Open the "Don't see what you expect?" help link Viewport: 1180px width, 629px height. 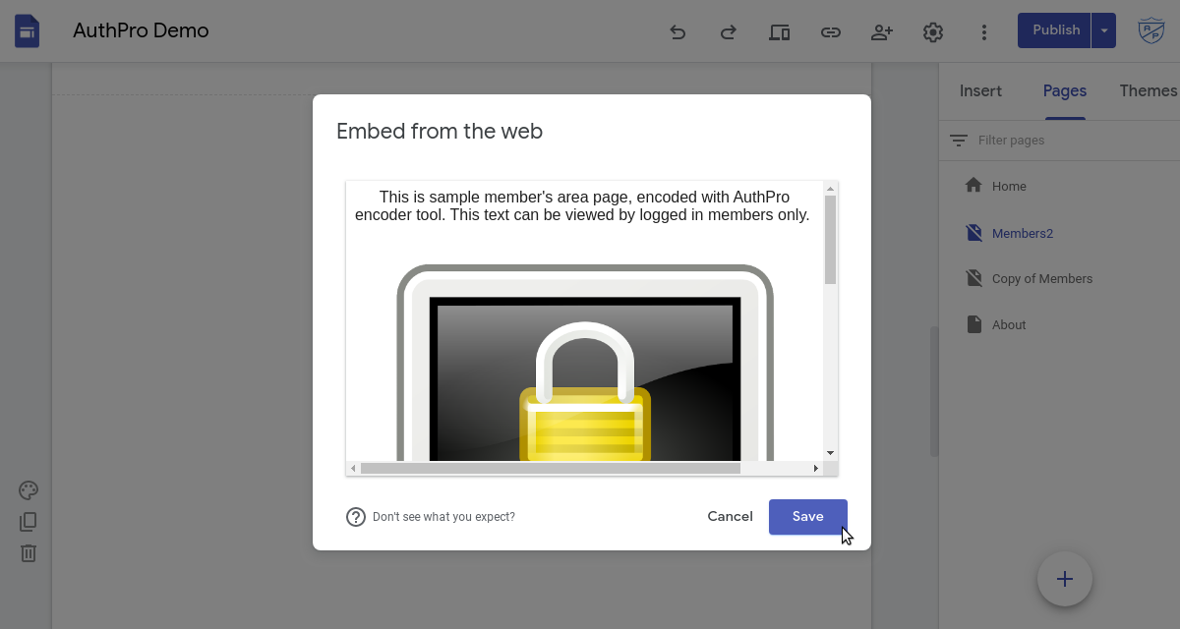pos(443,517)
